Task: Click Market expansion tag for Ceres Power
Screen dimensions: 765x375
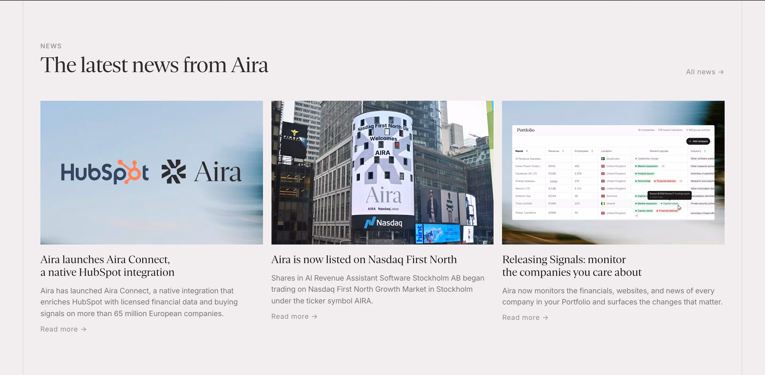Action: point(646,166)
